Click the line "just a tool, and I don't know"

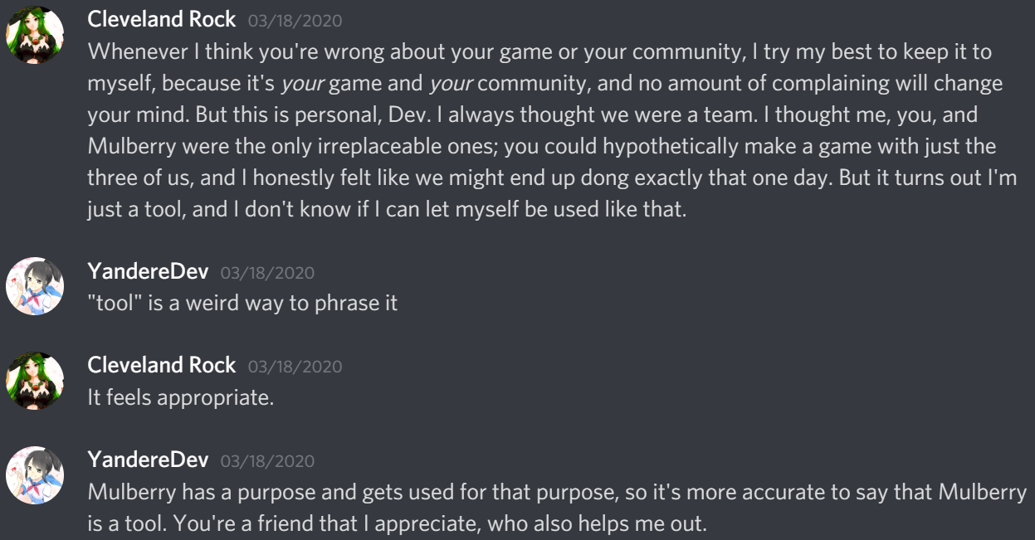(388, 209)
